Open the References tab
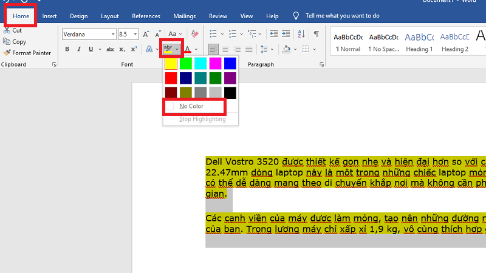The width and height of the screenshot is (486, 273). (146, 16)
